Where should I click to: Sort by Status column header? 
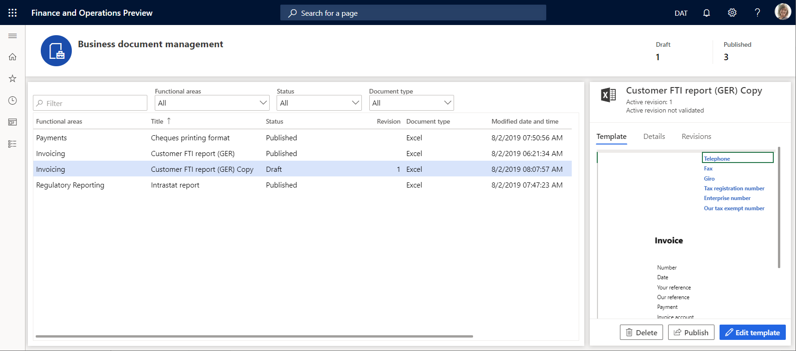click(274, 121)
